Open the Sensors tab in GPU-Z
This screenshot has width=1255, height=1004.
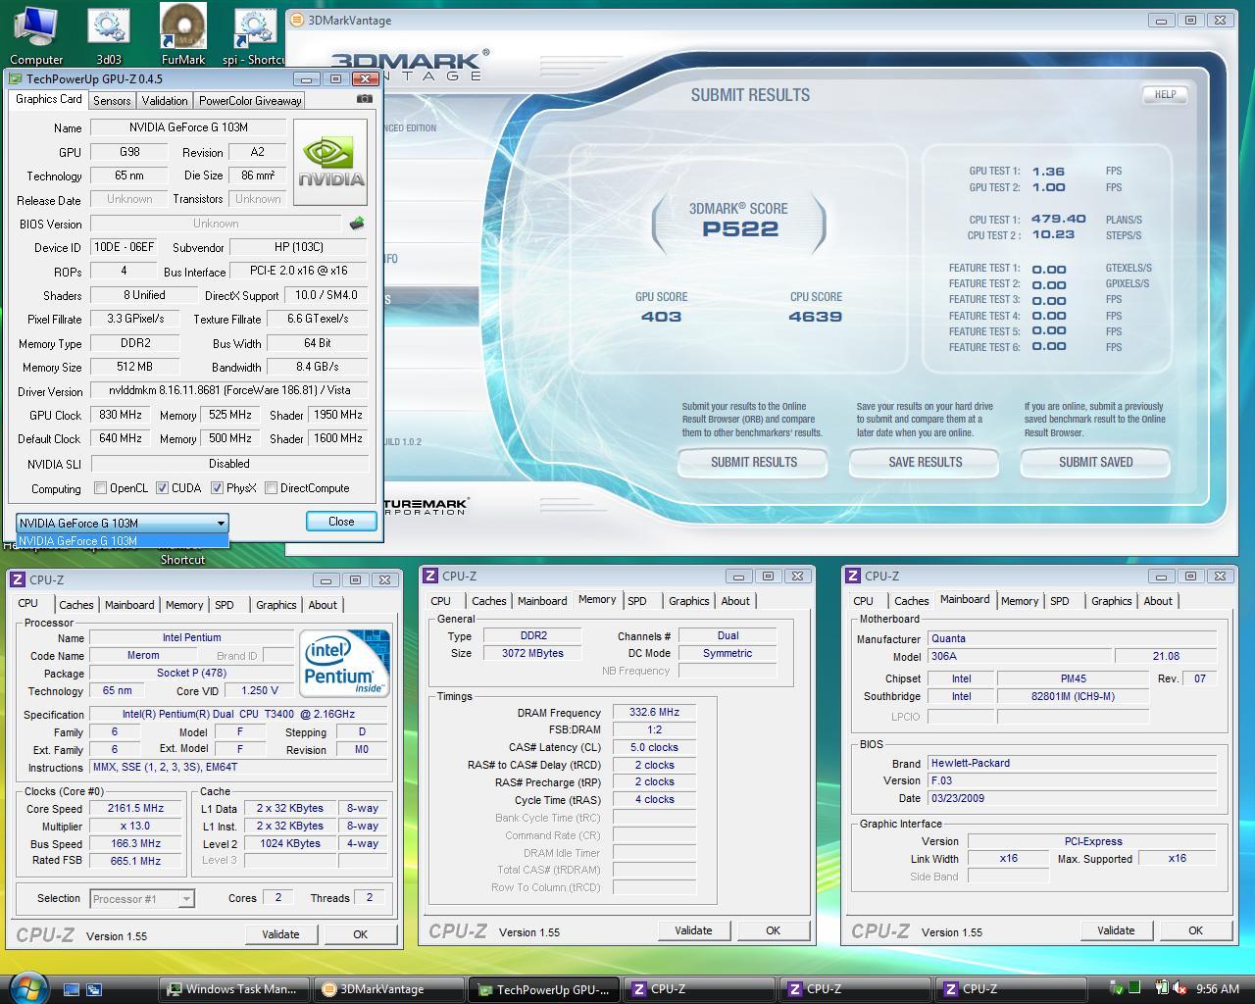click(112, 100)
